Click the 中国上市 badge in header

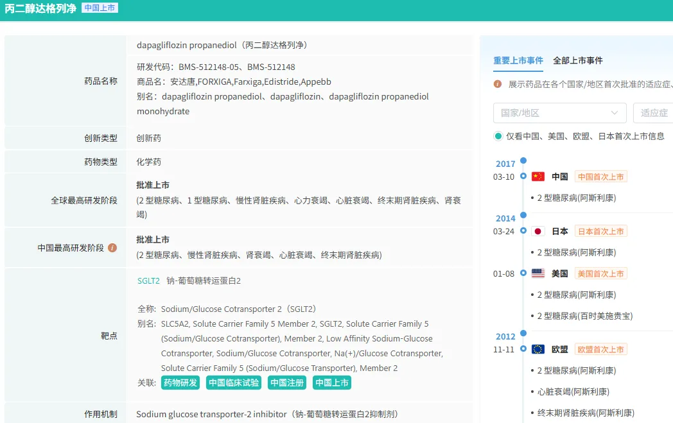100,8
